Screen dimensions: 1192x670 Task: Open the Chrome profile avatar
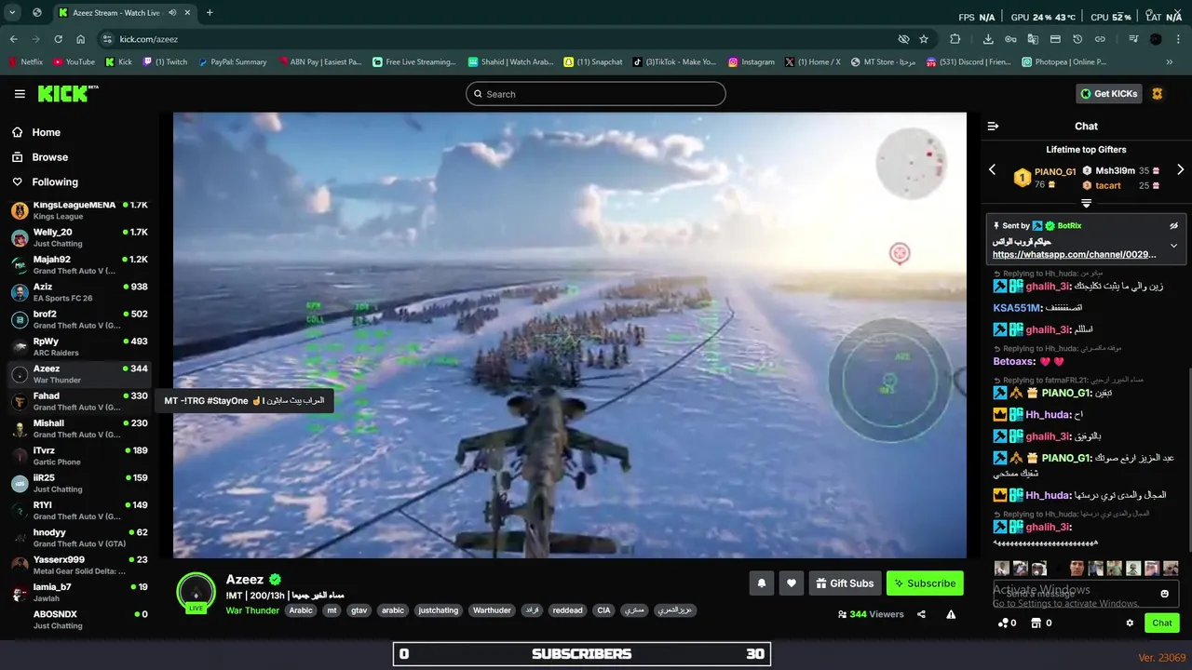tap(1156, 39)
